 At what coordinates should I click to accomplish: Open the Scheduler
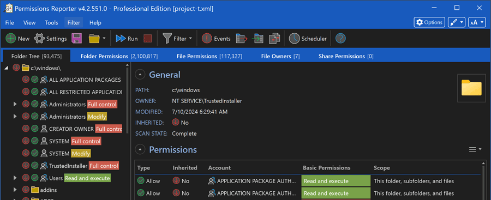tap(308, 39)
